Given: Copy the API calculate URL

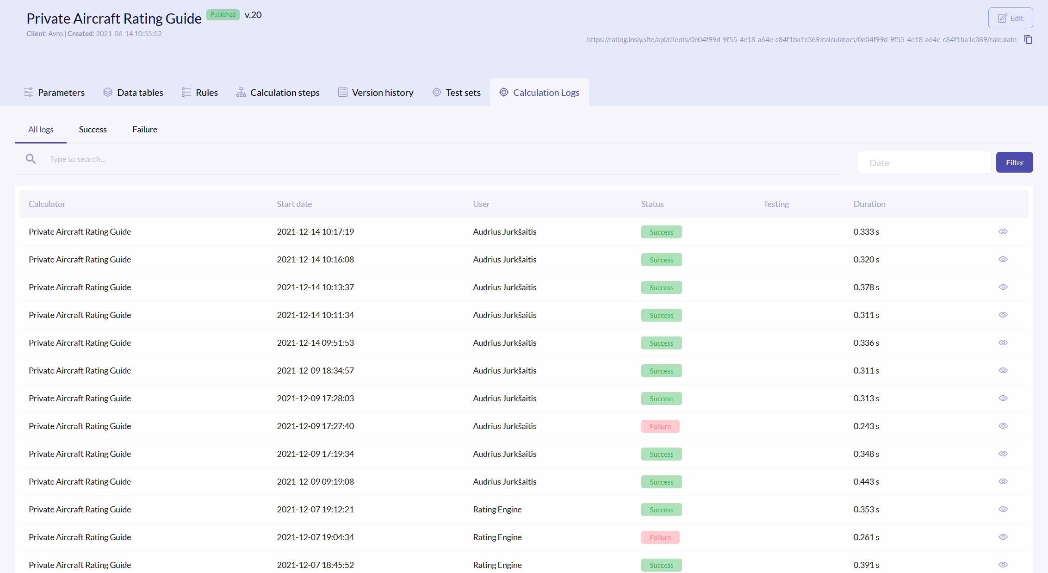Looking at the screenshot, I should [1029, 40].
